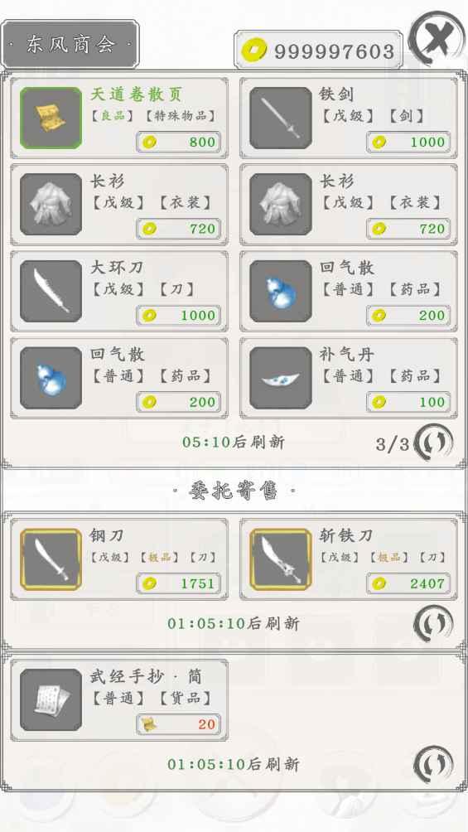Refresh the 委托寄售 consignment list
Screen dimensions: 468x832
tap(433, 623)
